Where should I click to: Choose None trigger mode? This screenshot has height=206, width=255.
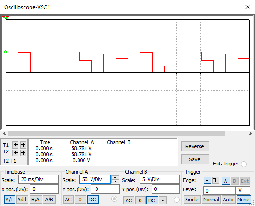click(243, 200)
